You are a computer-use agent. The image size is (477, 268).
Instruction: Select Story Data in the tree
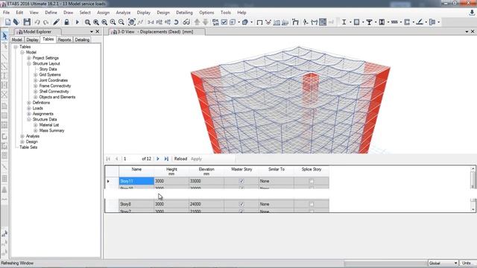(x=48, y=69)
